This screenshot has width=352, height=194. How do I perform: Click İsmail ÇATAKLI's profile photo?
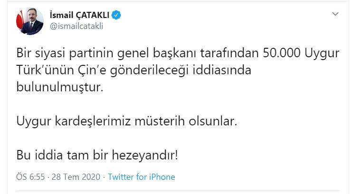click(x=29, y=21)
